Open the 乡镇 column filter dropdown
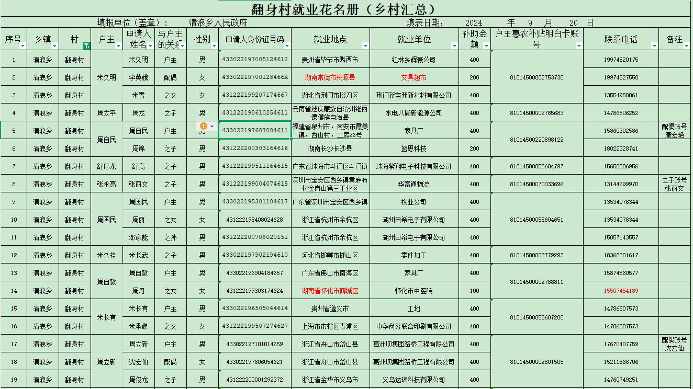 [55, 46]
